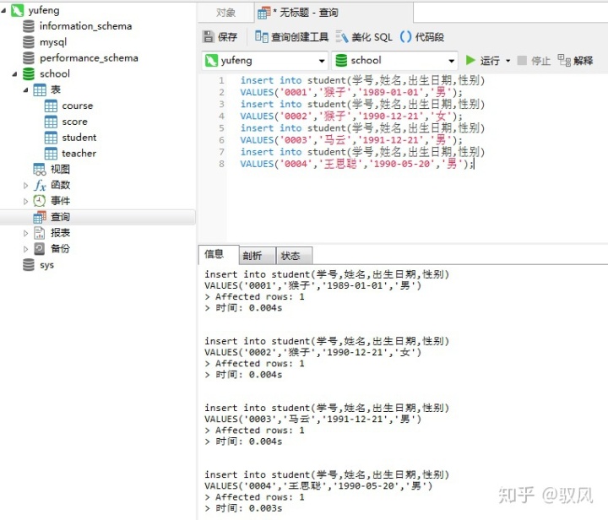Image resolution: width=608 pixels, height=520 pixels.
Task: Click the 视图 views icon
Action: pyautogui.click(x=40, y=170)
